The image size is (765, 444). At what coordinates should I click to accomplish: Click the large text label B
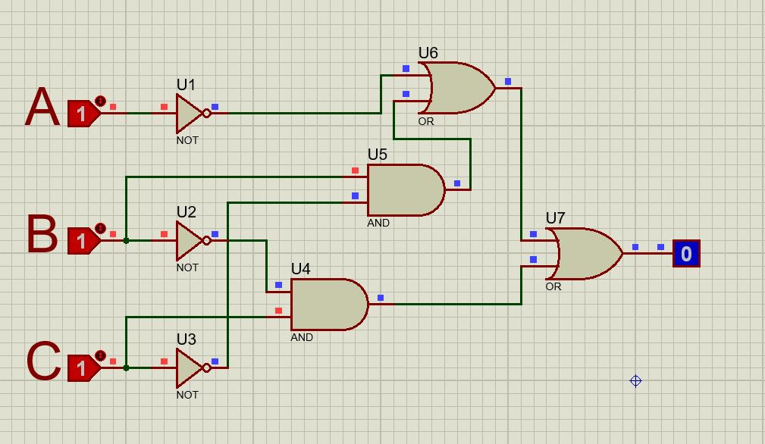tap(42, 234)
